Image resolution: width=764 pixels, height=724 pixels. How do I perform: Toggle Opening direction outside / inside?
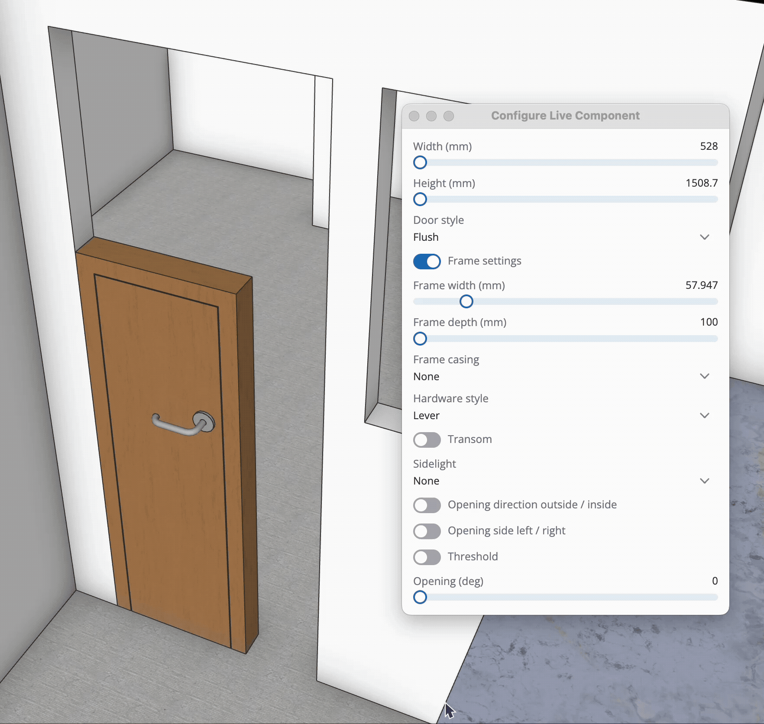click(x=427, y=505)
